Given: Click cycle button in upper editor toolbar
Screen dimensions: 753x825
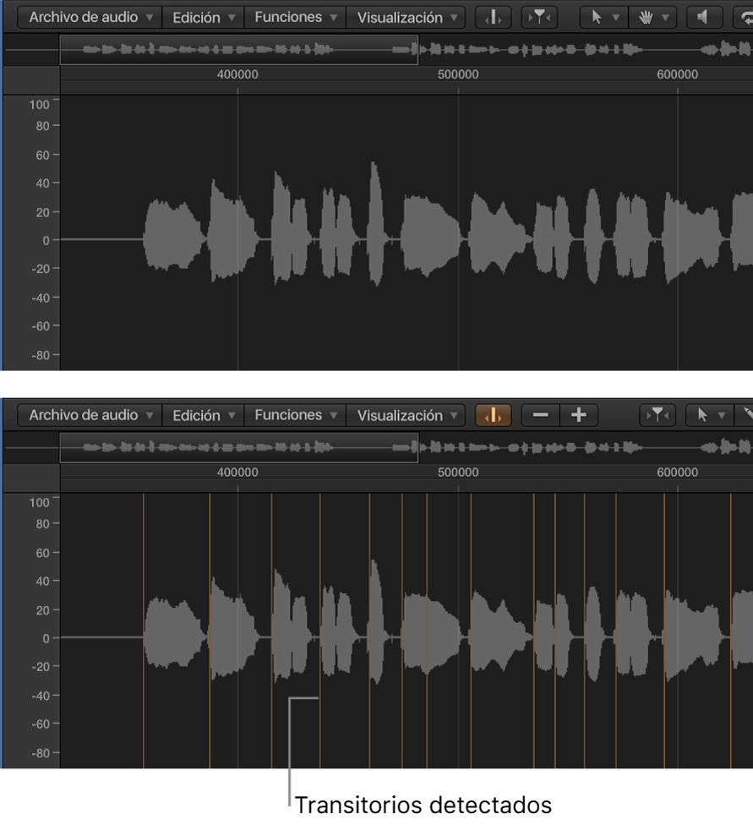Looking at the screenshot, I should (x=743, y=18).
